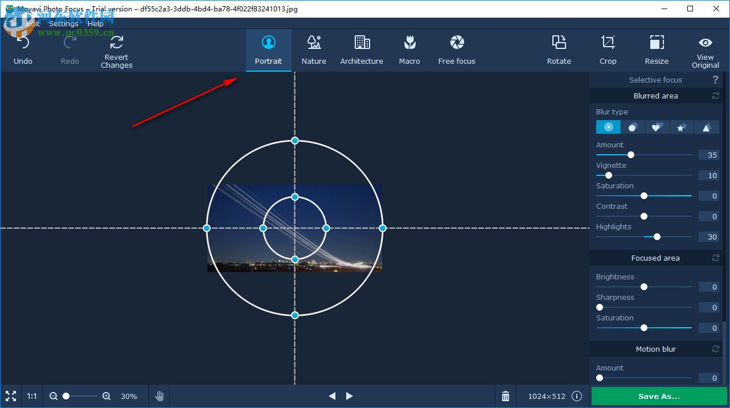Click left handle of inner focus circle
The width and height of the screenshot is (730, 408).
click(x=263, y=228)
